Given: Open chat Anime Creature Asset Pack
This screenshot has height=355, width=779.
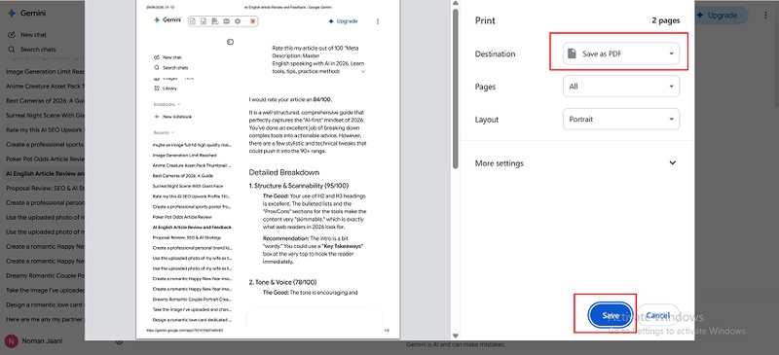Looking at the screenshot, I should click(x=46, y=86).
